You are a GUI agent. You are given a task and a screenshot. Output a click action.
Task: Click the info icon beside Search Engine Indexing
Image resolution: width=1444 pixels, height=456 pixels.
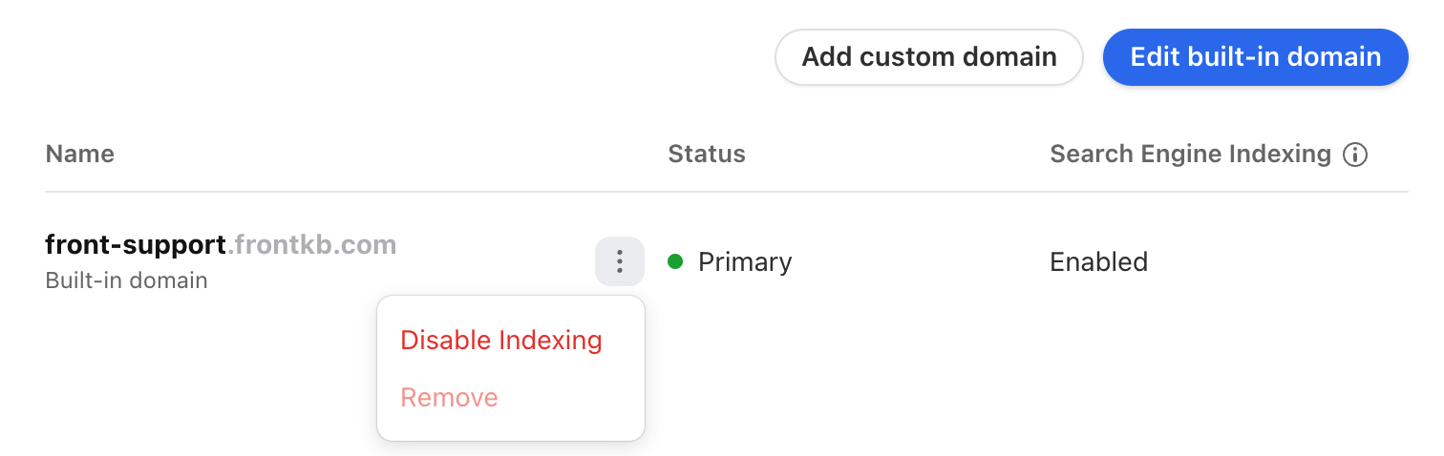(1355, 155)
